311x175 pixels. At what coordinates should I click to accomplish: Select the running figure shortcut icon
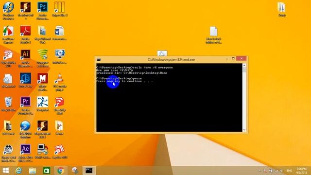(x=42, y=102)
